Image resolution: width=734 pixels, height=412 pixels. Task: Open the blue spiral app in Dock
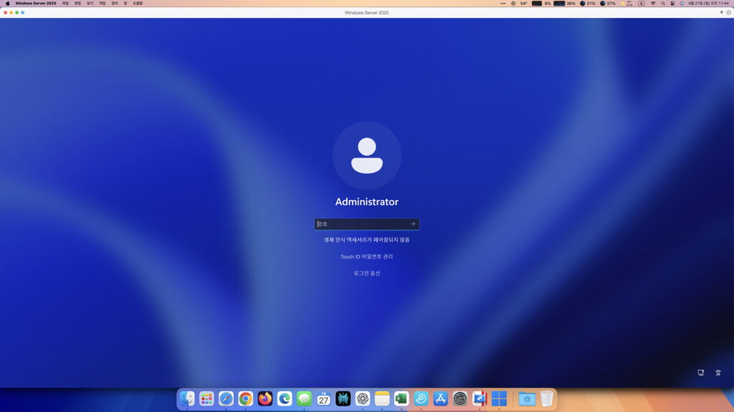421,398
